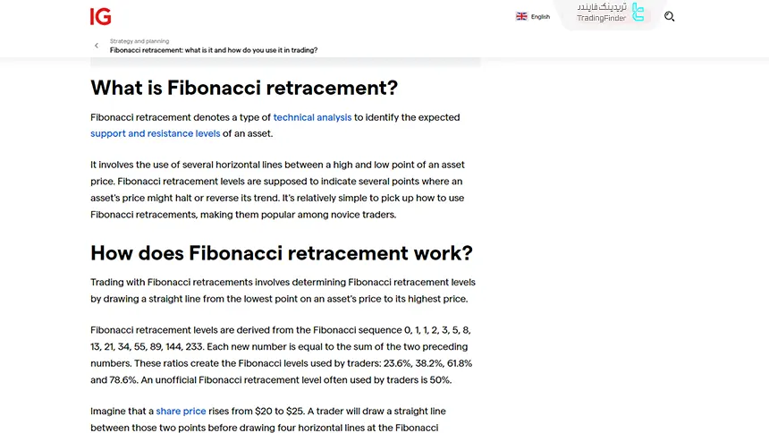Viewport: 769px width, 433px height.
Task: Click the grey bar above the first heading
Action: [x=285, y=63]
